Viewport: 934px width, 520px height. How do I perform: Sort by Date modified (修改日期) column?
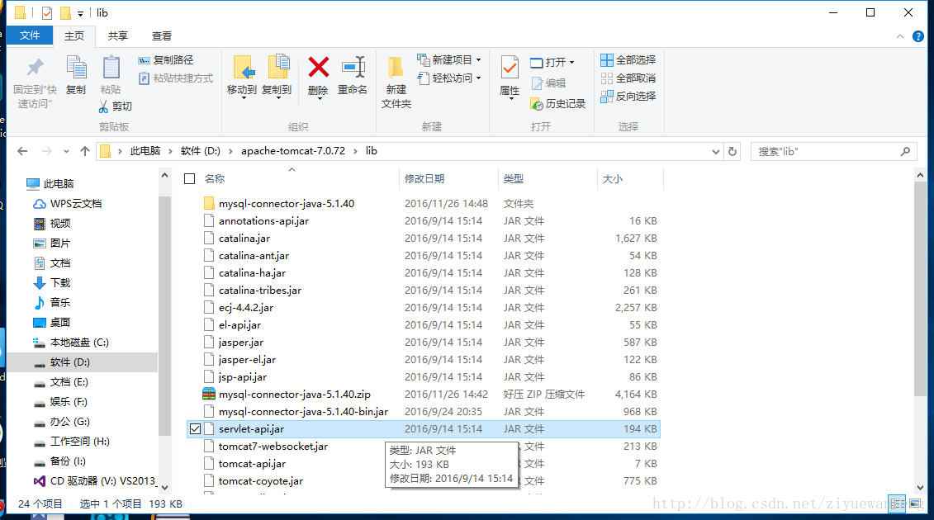click(424, 178)
